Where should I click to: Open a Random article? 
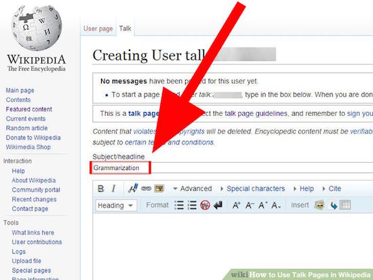26,128
